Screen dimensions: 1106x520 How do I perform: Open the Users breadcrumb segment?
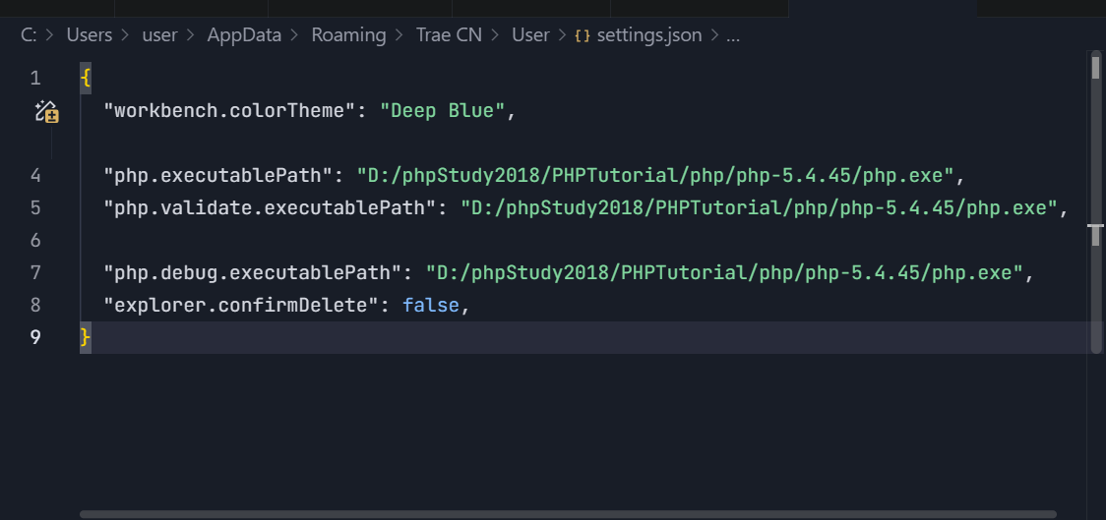90,35
